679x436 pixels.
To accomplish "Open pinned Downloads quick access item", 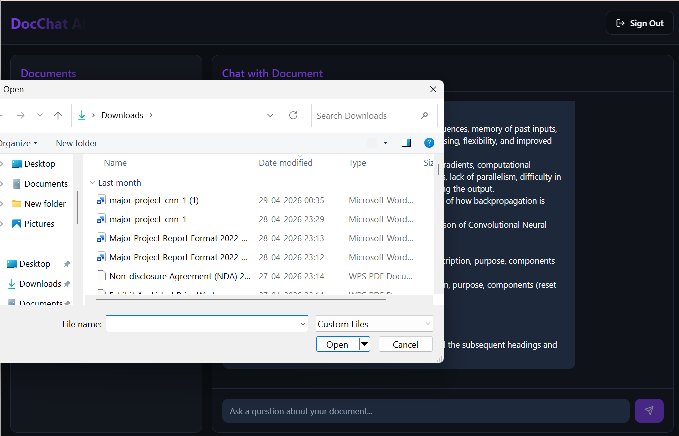I will click(40, 284).
